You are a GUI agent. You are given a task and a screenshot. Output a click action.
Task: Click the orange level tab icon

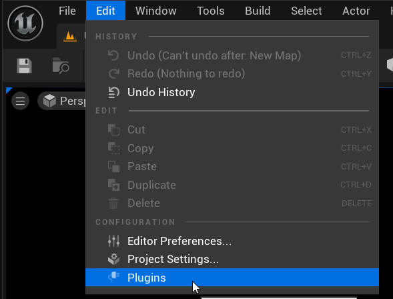tap(70, 37)
